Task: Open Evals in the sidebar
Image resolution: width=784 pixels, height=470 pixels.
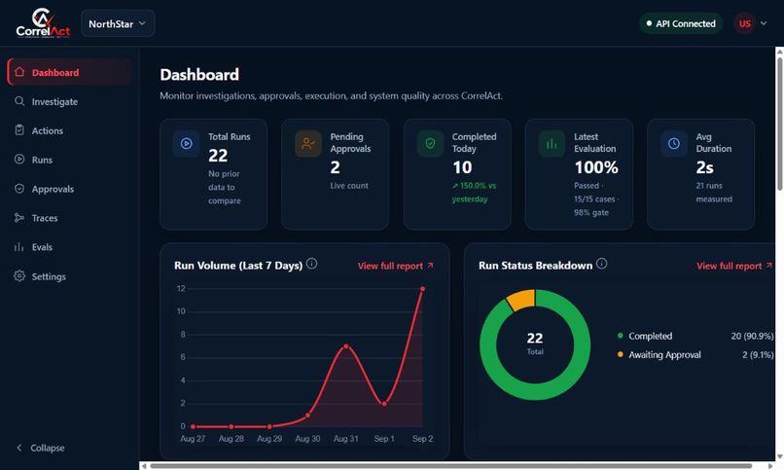Action: click(x=69, y=247)
